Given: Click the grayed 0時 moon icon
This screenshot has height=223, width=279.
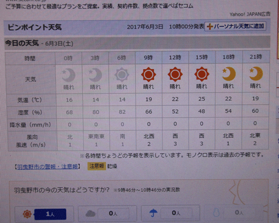Looking at the screenshot, I should [69, 75].
